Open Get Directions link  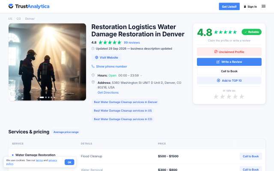pos(108,92)
